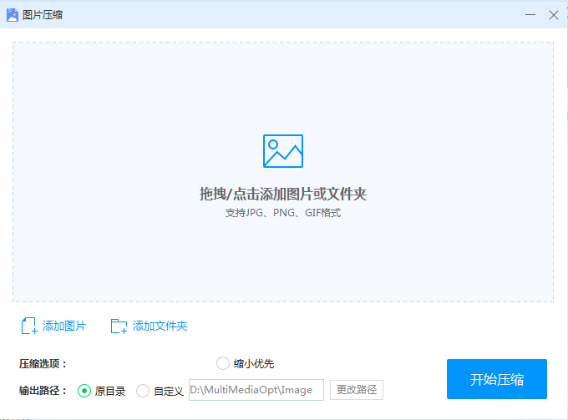The height and width of the screenshot is (420, 568).
Task: Click the 添加图片 text link
Action: click(64, 326)
